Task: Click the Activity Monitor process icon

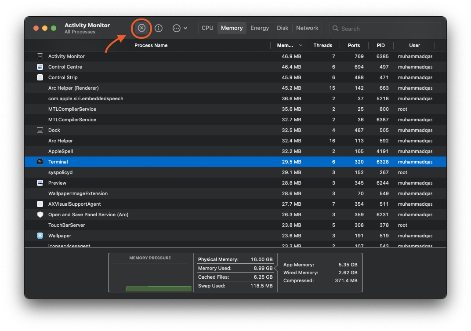Action: click(x=40, y=56)
